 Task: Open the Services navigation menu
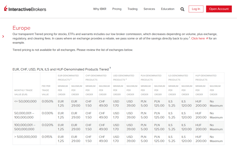click(149, 9)
